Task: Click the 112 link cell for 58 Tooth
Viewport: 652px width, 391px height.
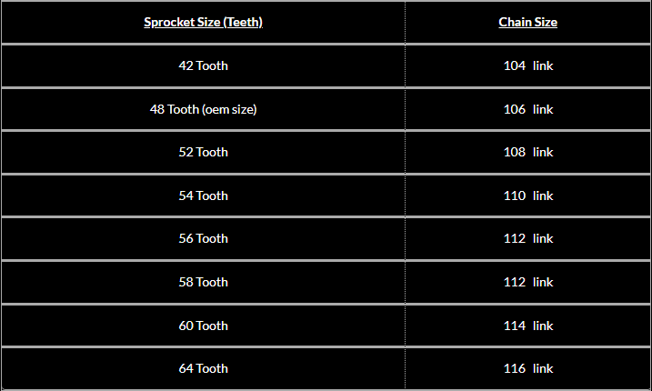Action: (528, 282)
